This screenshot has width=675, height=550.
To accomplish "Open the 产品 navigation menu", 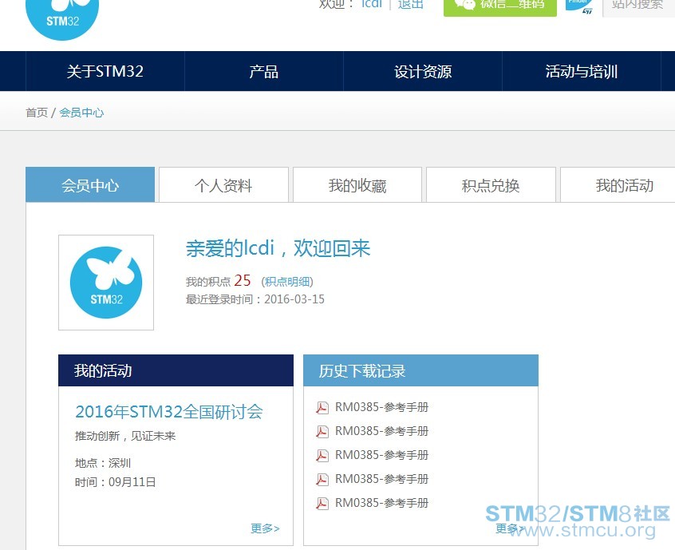I will [x=264, y=71].
